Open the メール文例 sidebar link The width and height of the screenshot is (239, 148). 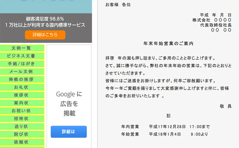[x=21, y=71]
